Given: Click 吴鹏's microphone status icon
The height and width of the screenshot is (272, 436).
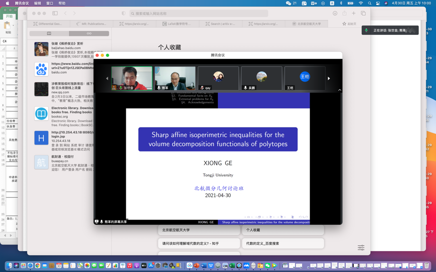Looking at the screenshot, I should [245, 88].
